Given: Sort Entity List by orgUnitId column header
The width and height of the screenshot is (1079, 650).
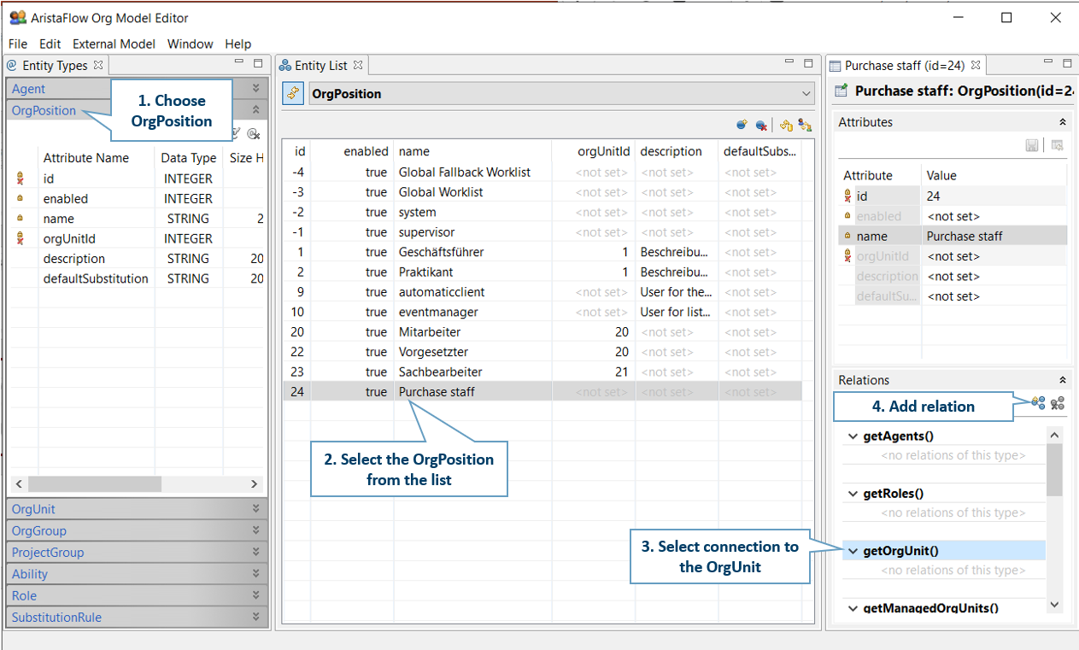Looking at the screenshot, I should (x=593, y=151).
